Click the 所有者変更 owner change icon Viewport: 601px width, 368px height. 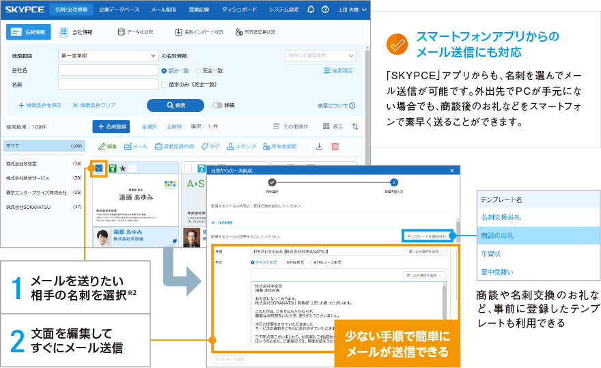coord(266,146)
